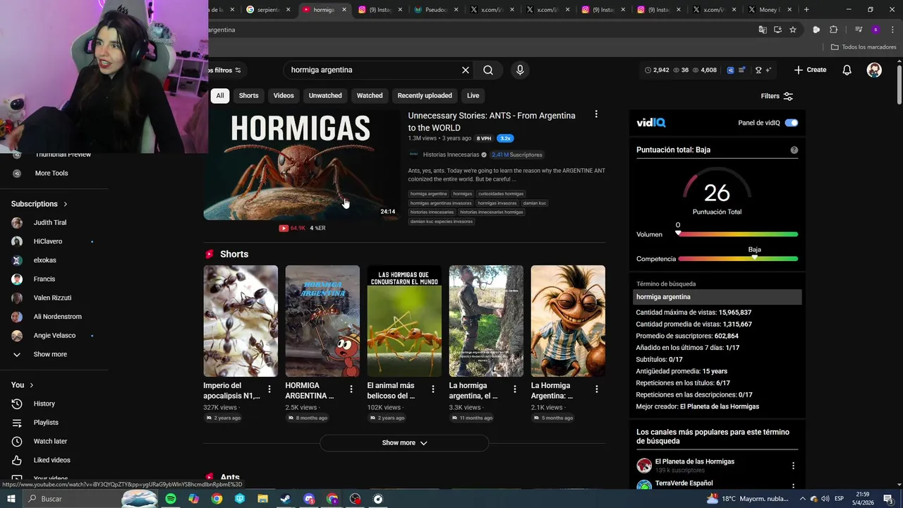Open Unnecessary Stories: ANTS video title
This screenshot has height=508, width=903.
[492, 121]
